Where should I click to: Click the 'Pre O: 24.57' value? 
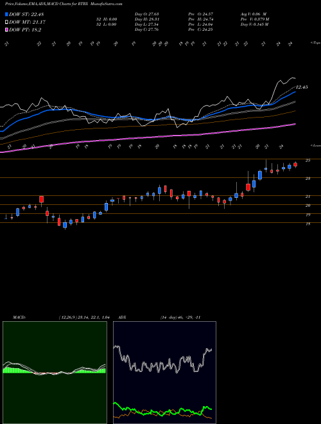[x=200, y=14]
